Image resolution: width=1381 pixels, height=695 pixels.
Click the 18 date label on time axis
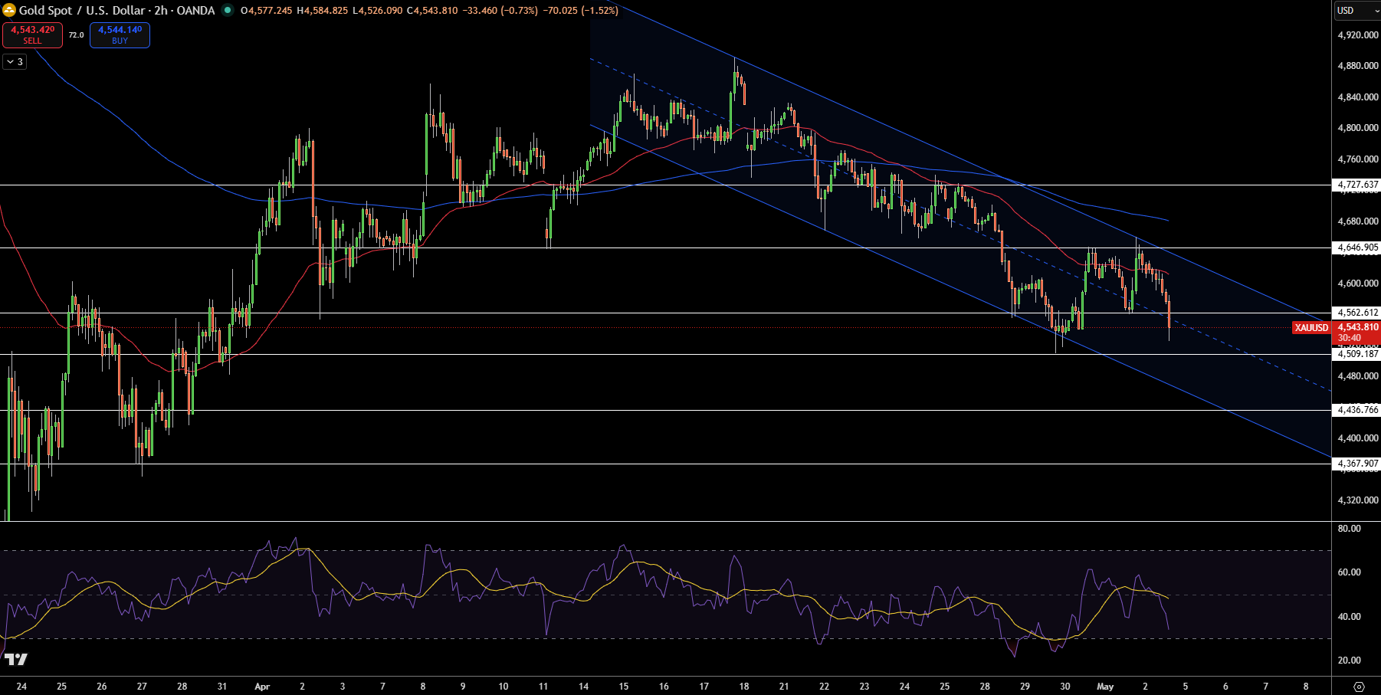coord(744,687)
